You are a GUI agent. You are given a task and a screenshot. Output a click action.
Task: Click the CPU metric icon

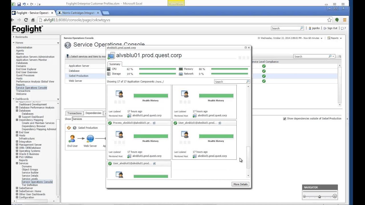(x=109, y=69)
